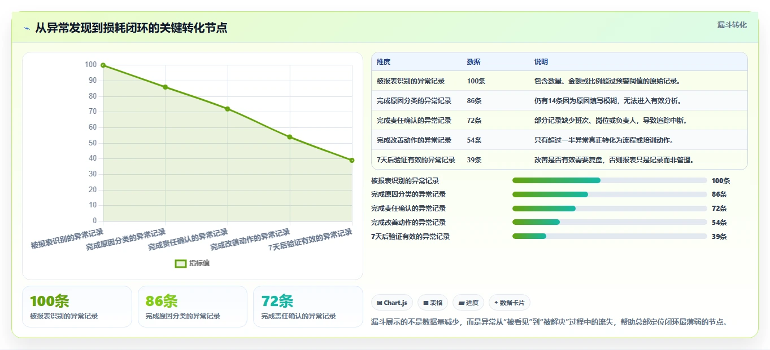This screenshot has width=770, height=350.
Task: Click the 39条 cell in the table
Action: point(475,160)
